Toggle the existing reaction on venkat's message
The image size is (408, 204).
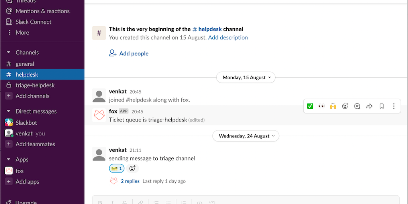click(117, 169)
